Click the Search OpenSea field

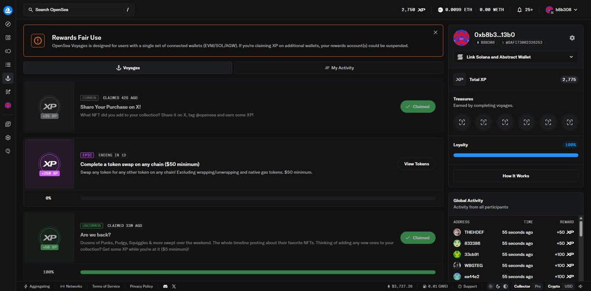tap(79, 10)
